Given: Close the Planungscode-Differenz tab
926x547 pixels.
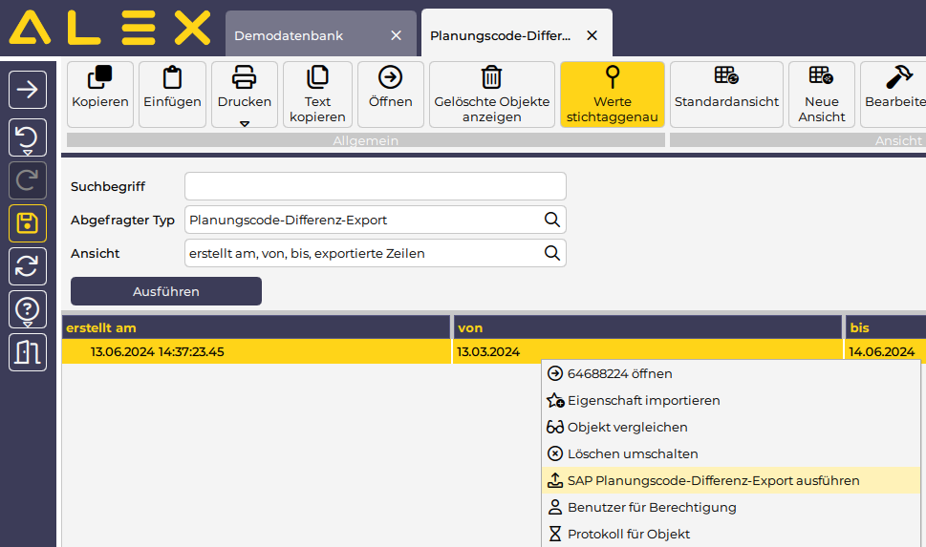Looking at the screenshot, I should click(592, 35).
